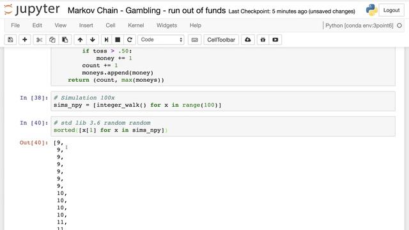Screen dimensions: 409x230
Task: Click the 'count += 1' line
Action: tap(100, 65)
